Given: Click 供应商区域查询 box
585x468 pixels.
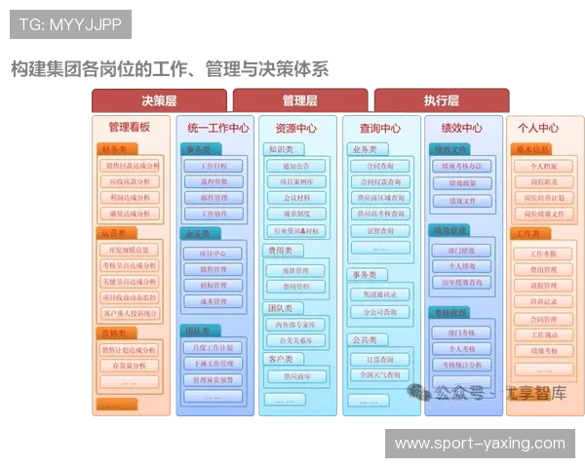Looking at the screenshot, I should tap(380, 198).
